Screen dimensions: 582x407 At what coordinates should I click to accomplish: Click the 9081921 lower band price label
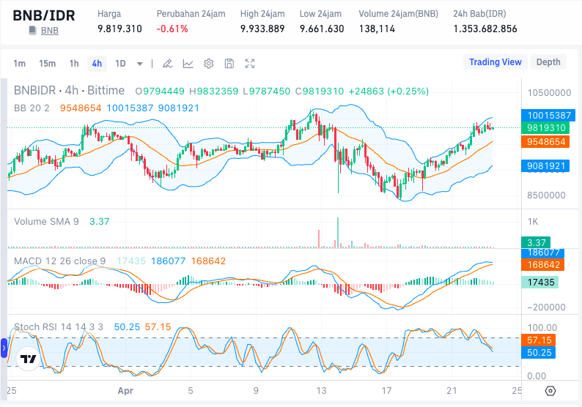(x=545, y=165)
